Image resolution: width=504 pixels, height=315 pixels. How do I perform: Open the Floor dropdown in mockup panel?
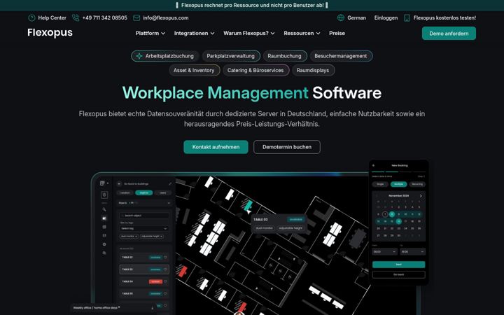(x=144, y=203)
